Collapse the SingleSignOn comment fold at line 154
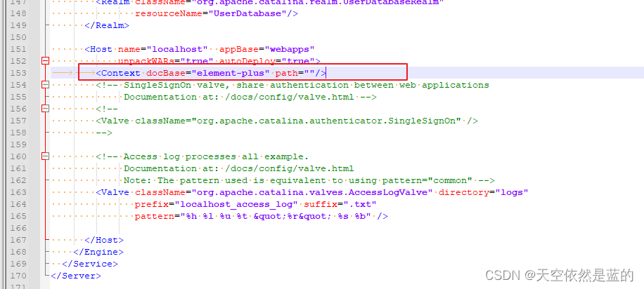 tap(46, 85)
